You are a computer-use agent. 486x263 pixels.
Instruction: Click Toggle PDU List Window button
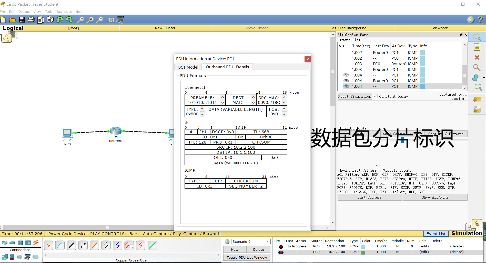[x=247, y=257]
